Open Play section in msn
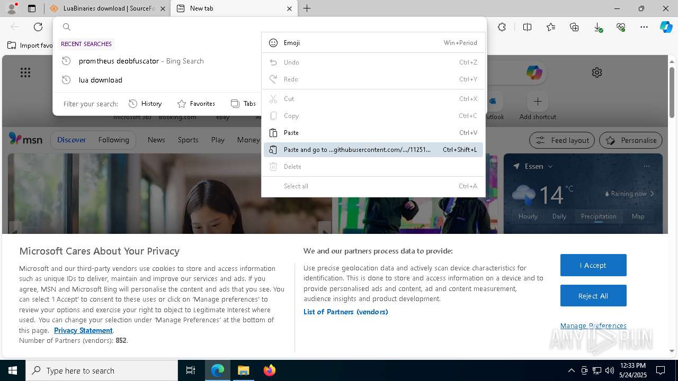The width and height of the screenshot is (678, 381). click(x=218, y=140)
